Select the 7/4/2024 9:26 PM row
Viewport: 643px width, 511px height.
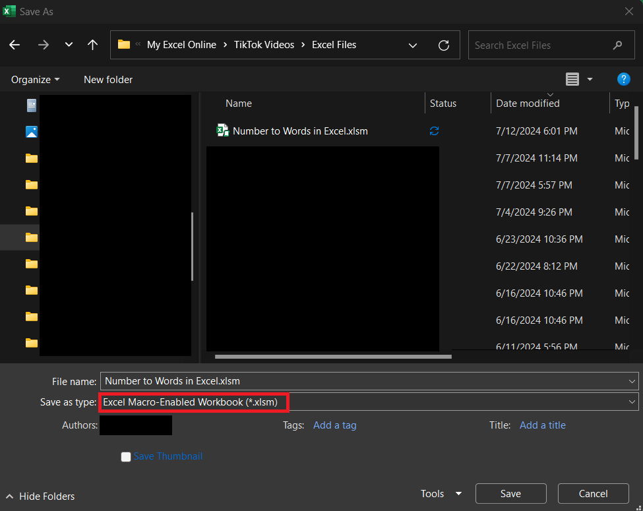pos(534,212)
